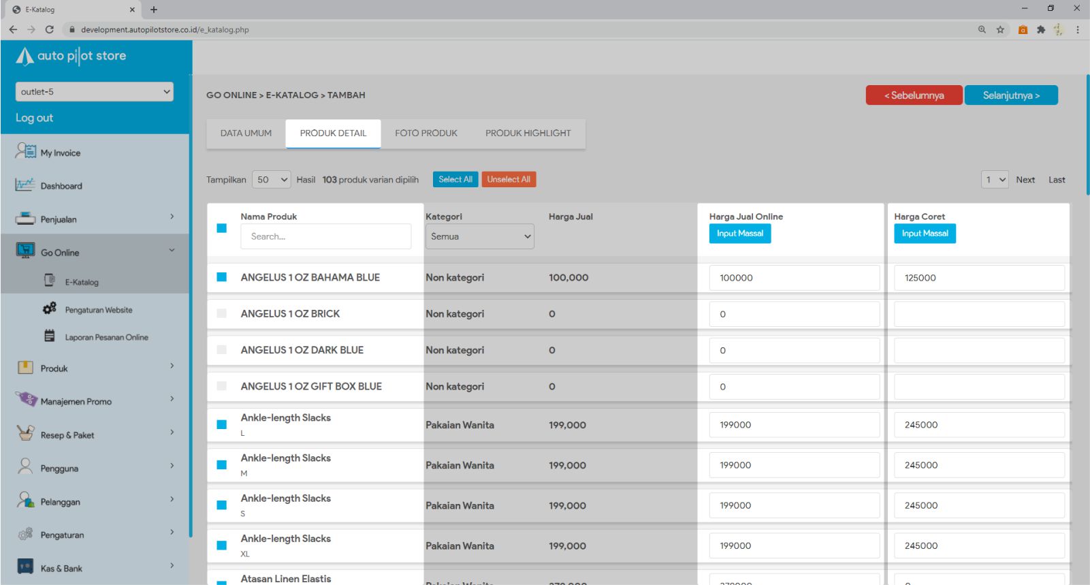This screenshot has height=585, width=1090.
Task: Open the Resep & Paket basket icon
Action: (x=25, y=433)
